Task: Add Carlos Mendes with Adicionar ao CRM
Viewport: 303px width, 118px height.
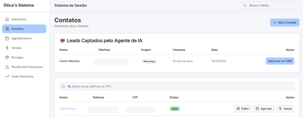Action: 280,61
